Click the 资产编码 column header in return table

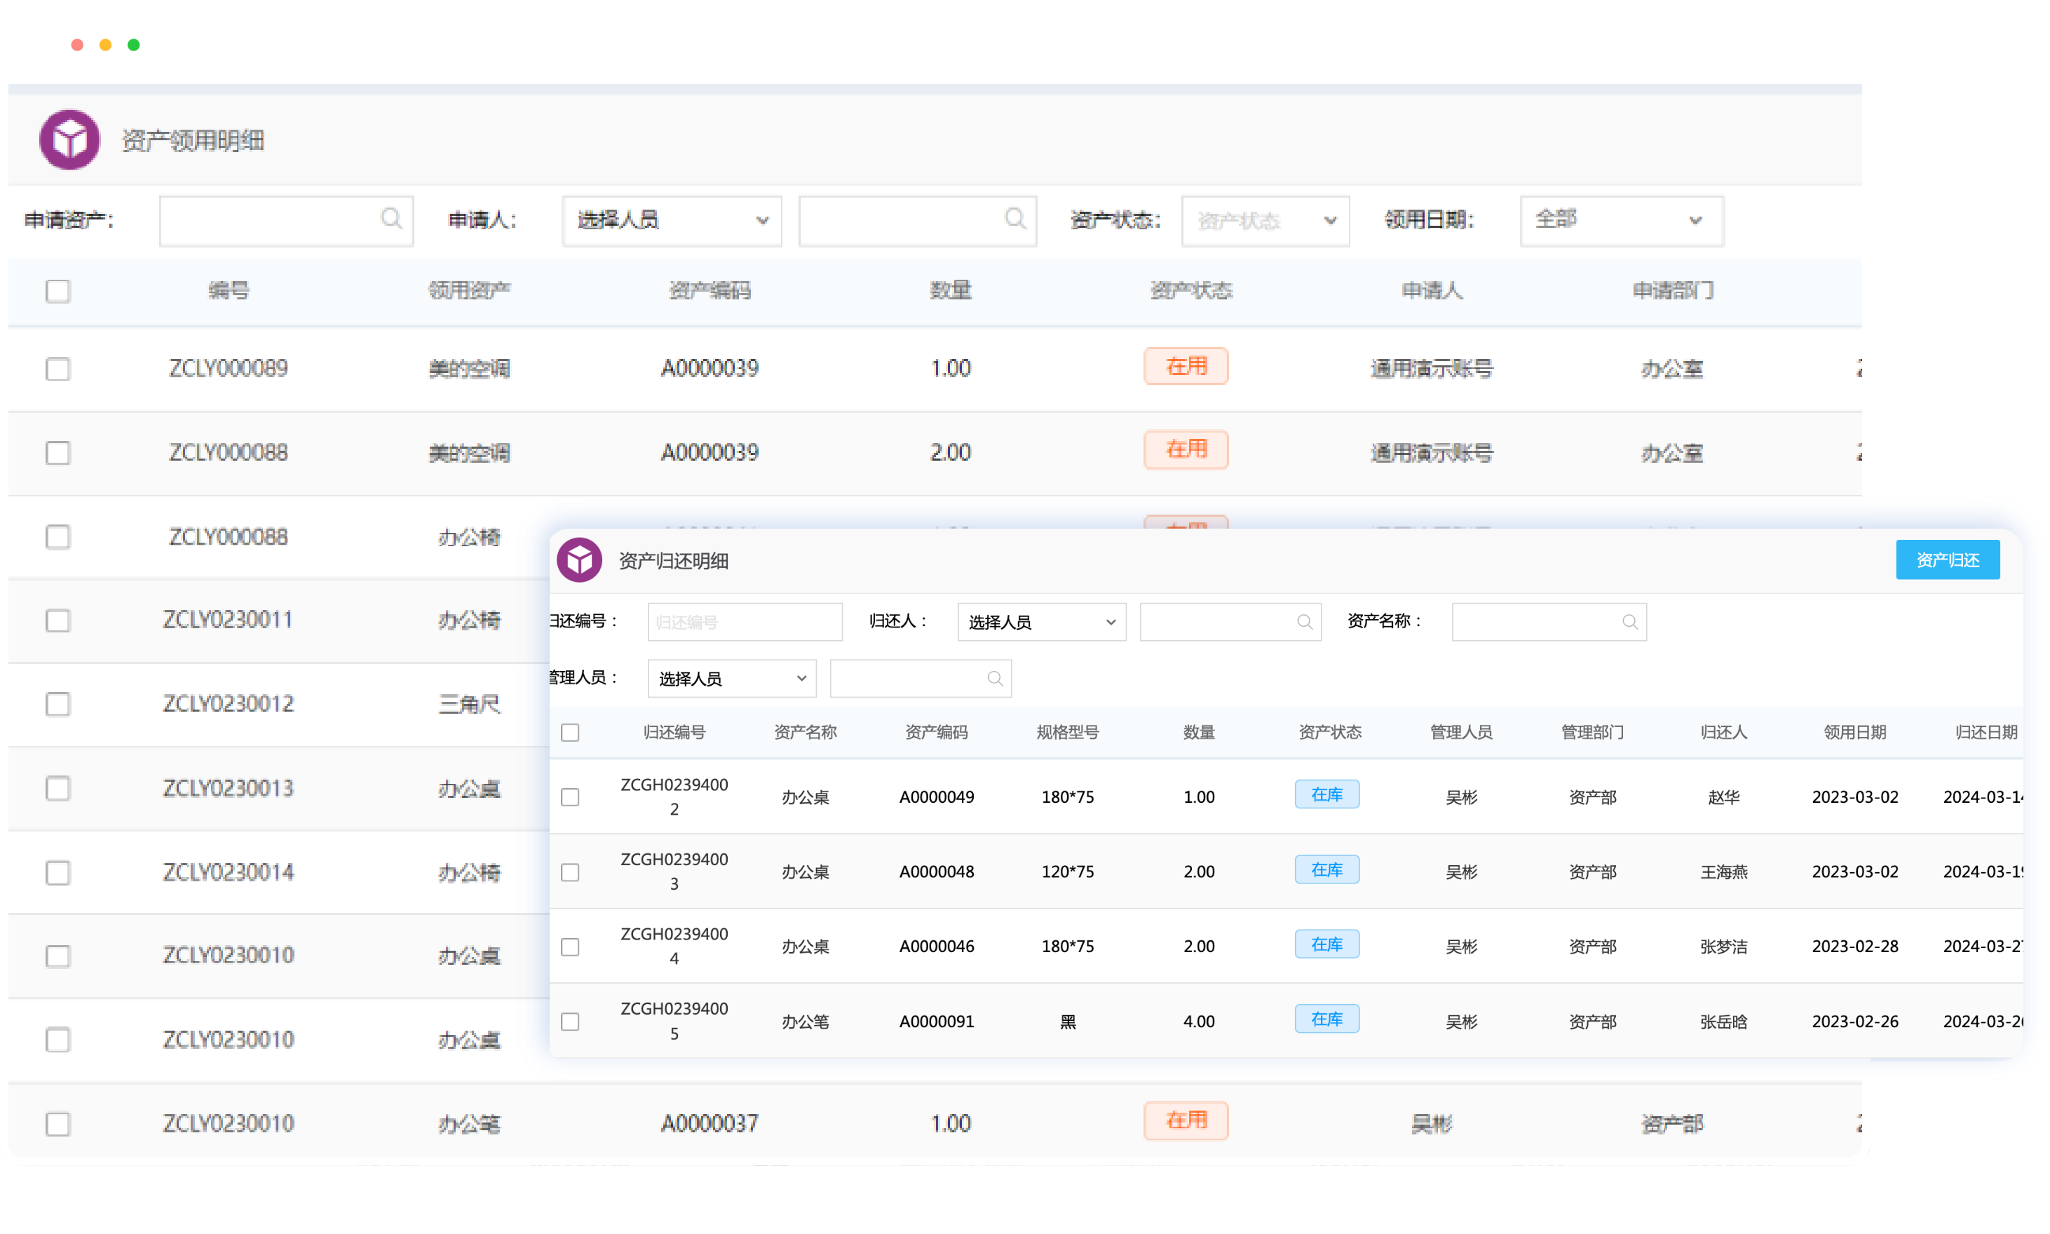936,733
